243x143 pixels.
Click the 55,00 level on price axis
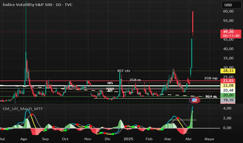(x=228, y=21)
